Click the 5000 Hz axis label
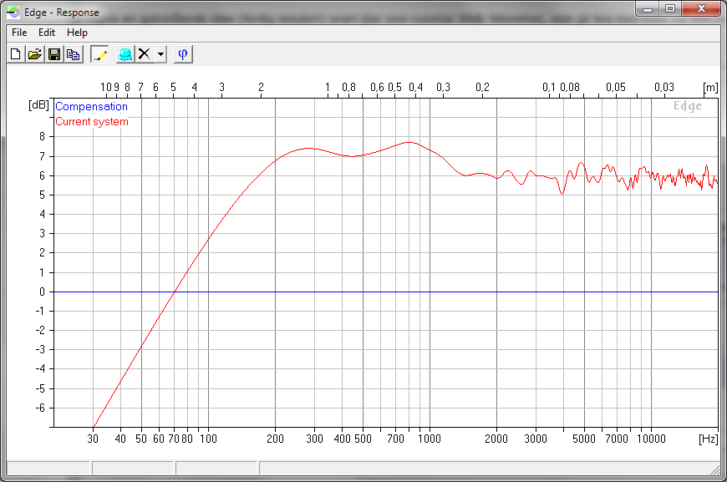 [x=584, y=439]
